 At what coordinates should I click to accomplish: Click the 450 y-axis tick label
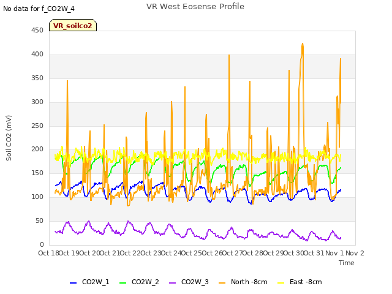coord(37,31)
